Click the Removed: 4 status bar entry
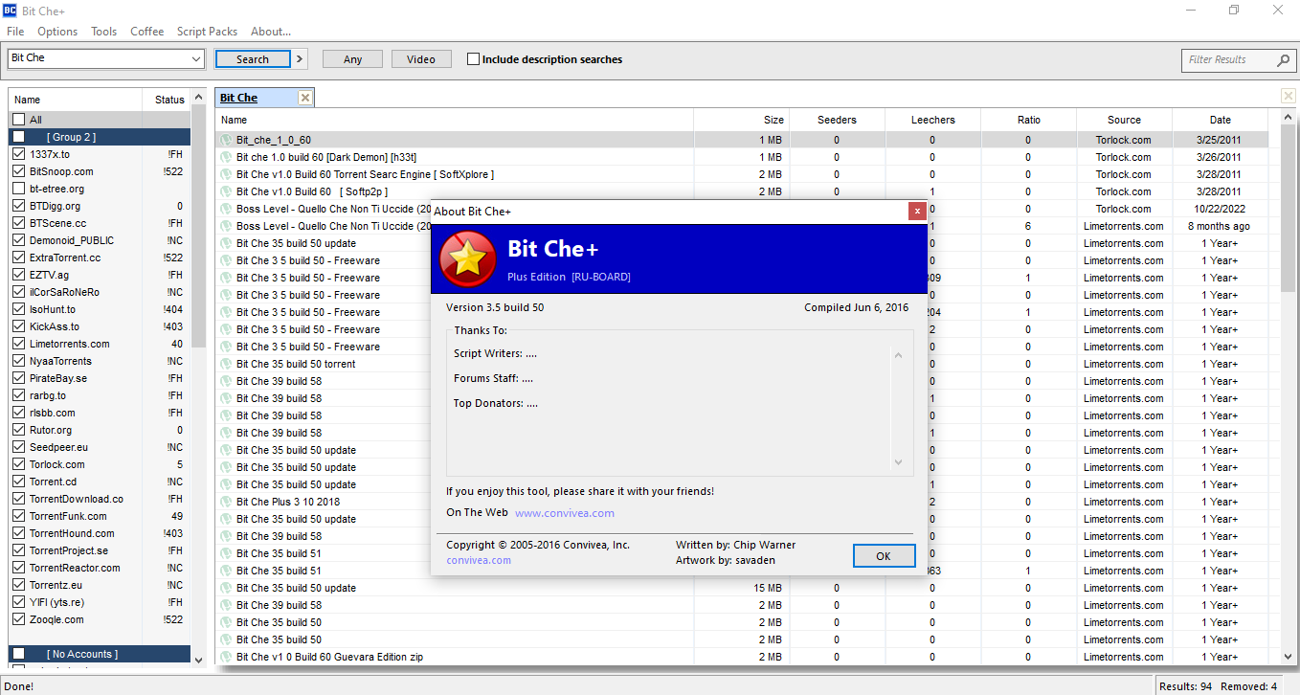This screenshot has height=695, width=1300. (1248, 686)
